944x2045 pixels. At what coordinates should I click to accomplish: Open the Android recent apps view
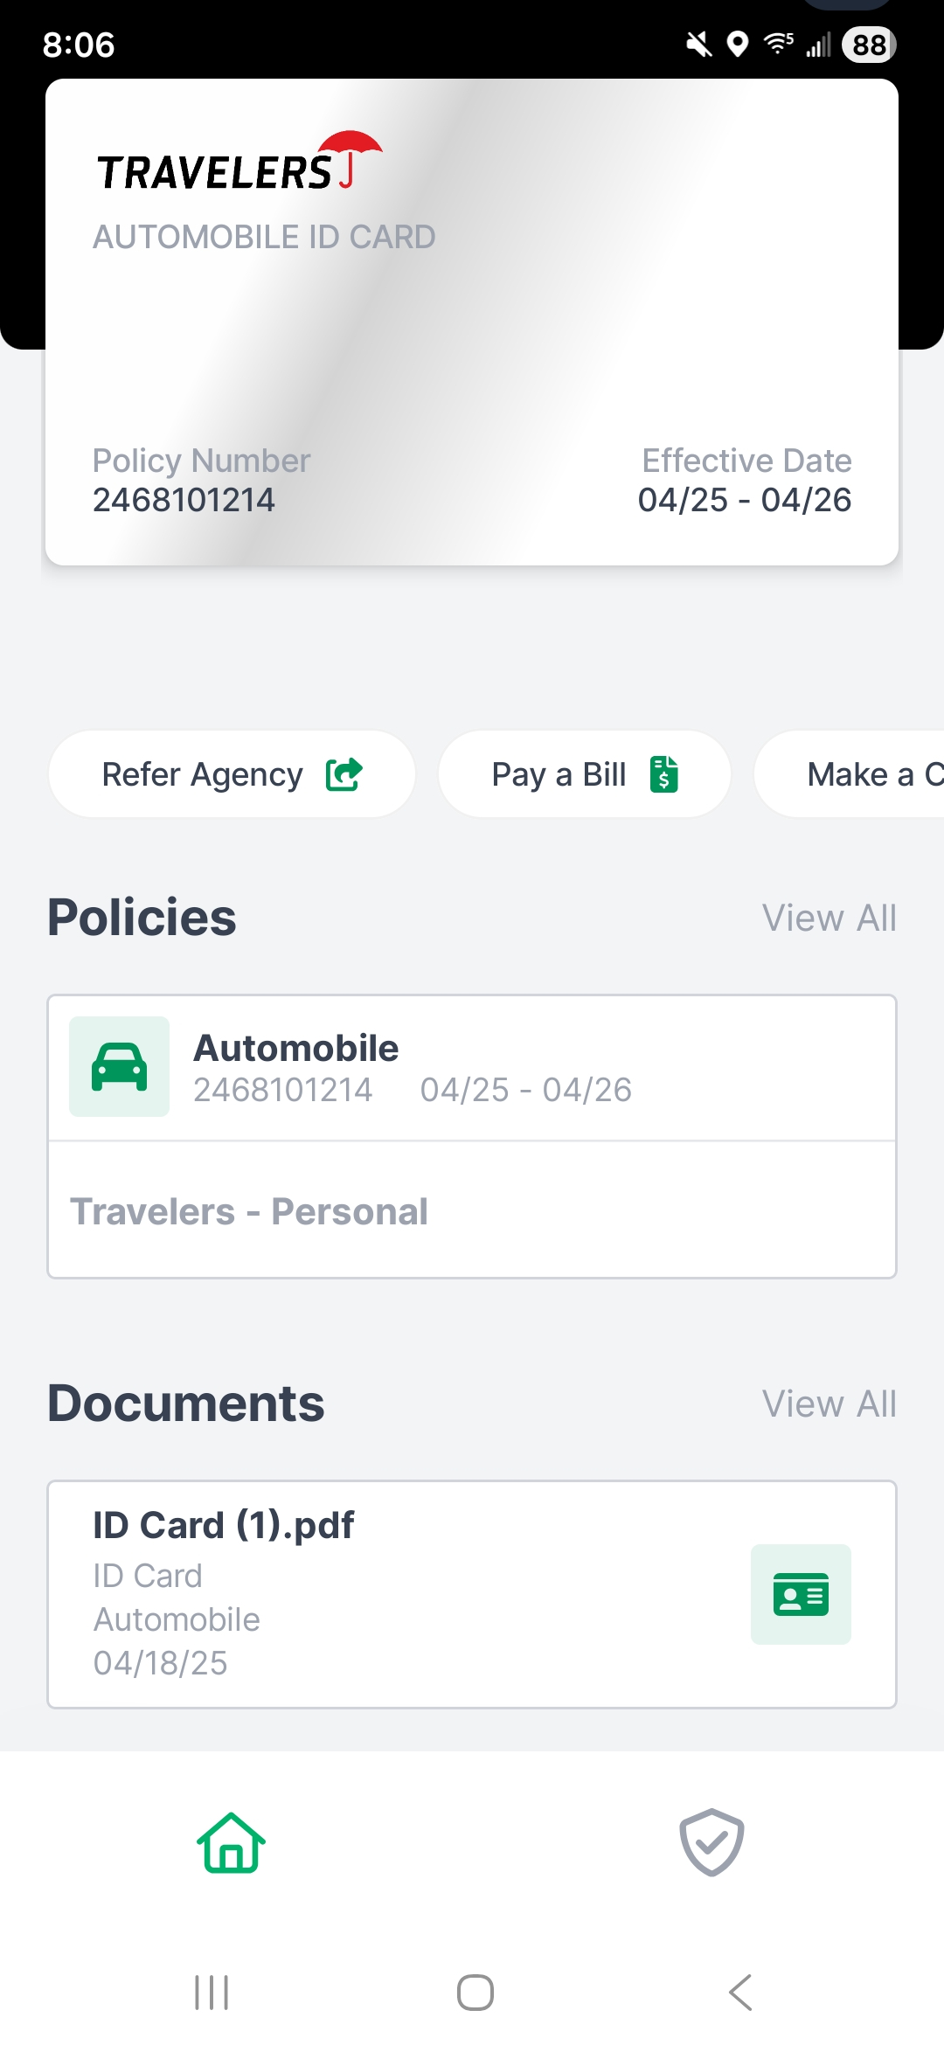[x=212, y=1993]
